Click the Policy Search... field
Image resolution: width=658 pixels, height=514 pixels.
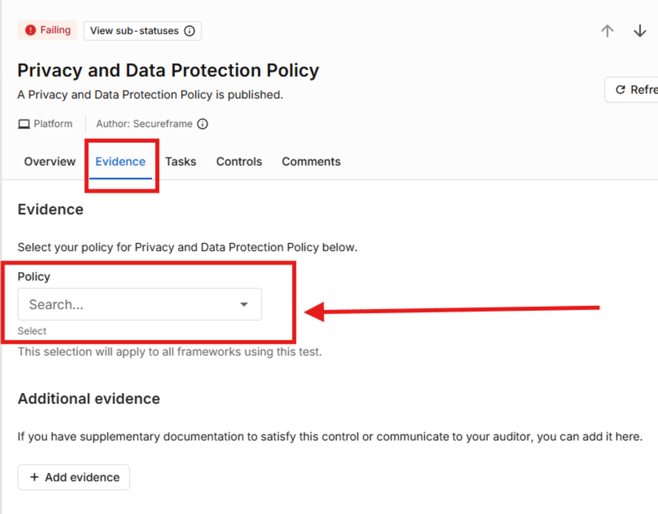coord(140,304)
